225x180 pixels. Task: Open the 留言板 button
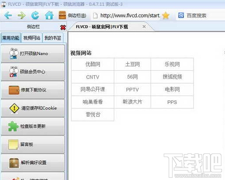click(33, 145)
